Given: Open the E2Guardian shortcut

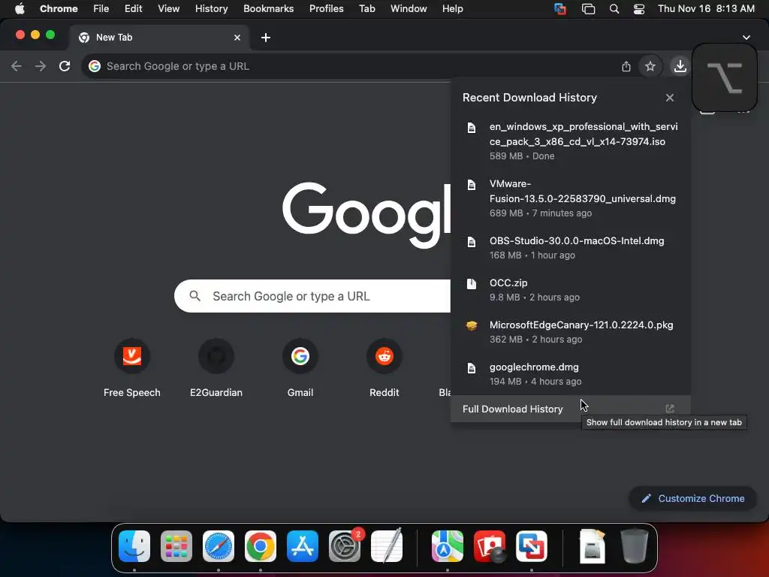Looking at the screenshot, I should click(x=216, y=368).
